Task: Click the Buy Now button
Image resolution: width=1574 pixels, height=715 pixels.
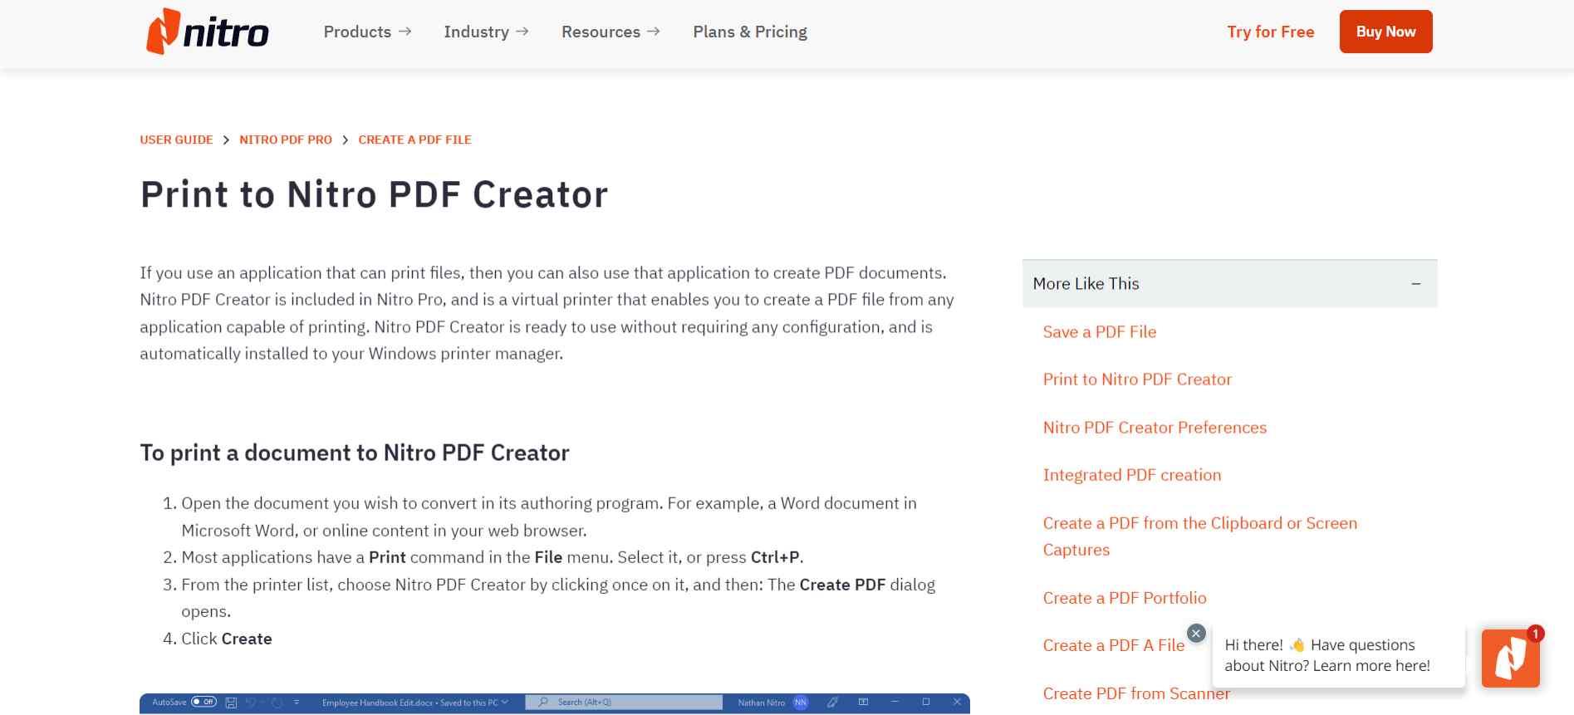Action: pos(1385,32)
